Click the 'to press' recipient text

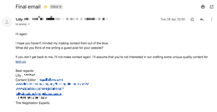tap(21, 24)
